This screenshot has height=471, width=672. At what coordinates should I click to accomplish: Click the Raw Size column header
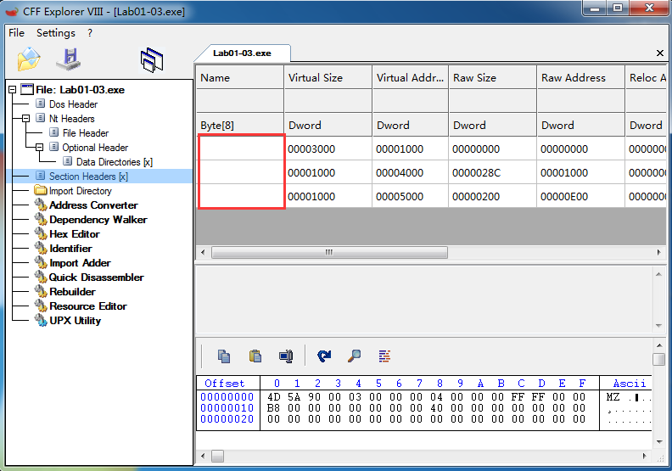click(x=492, y=77)
